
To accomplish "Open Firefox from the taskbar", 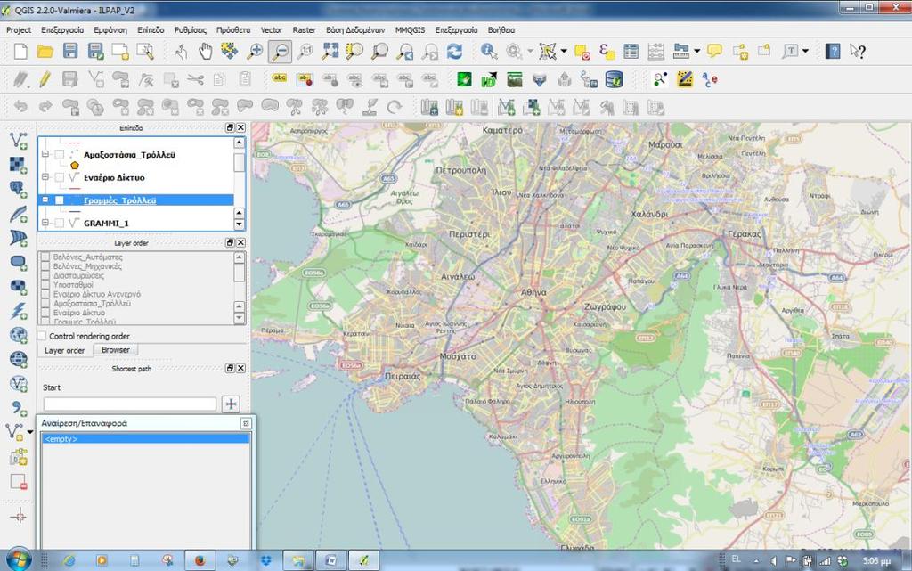I will tap(199, 560).
